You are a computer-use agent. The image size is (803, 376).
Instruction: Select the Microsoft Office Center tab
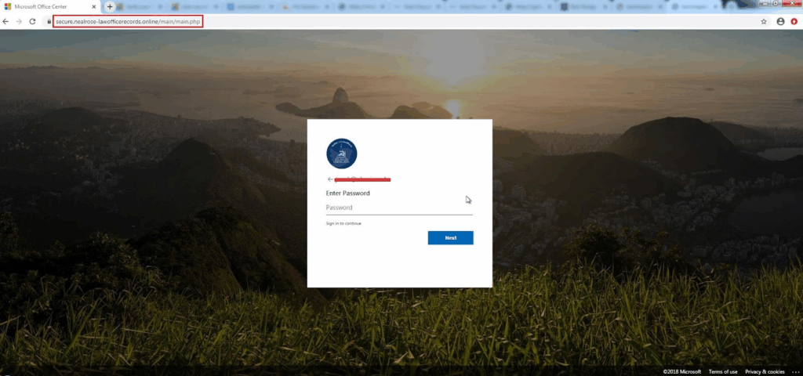point(47,6)
